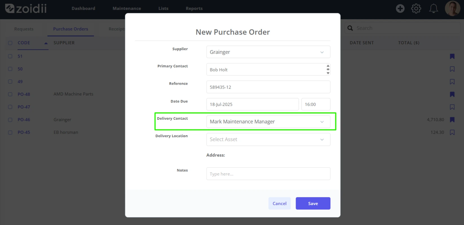Open order code 50 link

[20, 69]
